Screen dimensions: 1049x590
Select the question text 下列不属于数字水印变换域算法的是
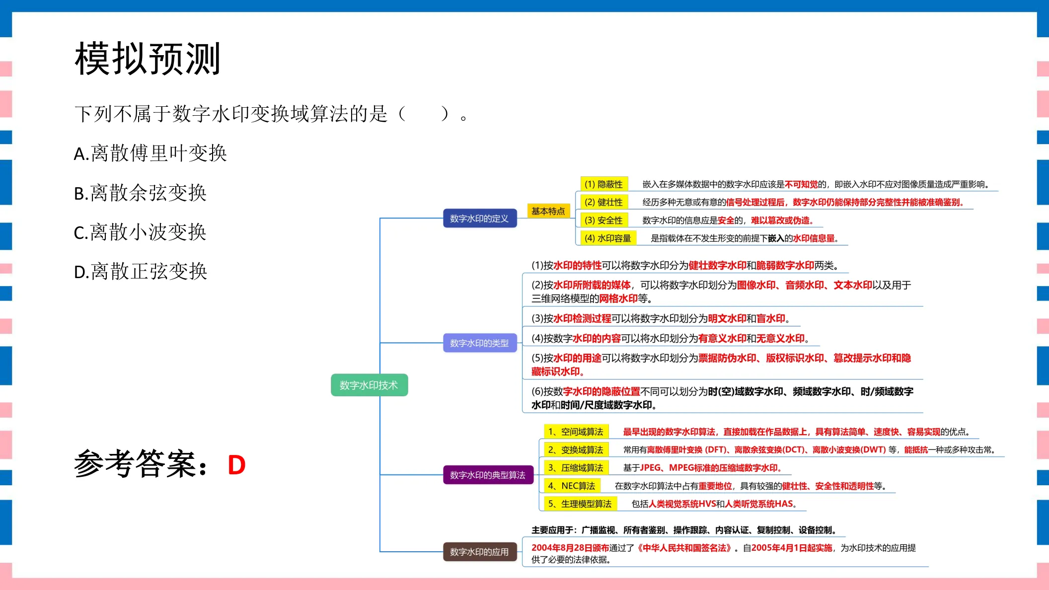231,114
